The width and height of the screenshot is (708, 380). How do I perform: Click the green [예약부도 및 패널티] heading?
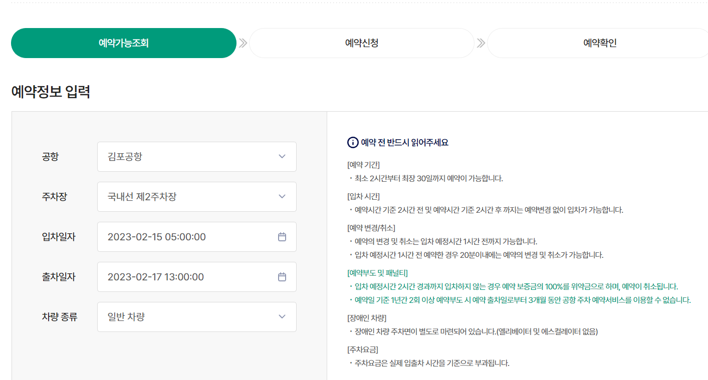377,273
